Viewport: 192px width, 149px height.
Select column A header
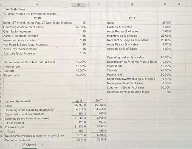(x=37, y=5)
